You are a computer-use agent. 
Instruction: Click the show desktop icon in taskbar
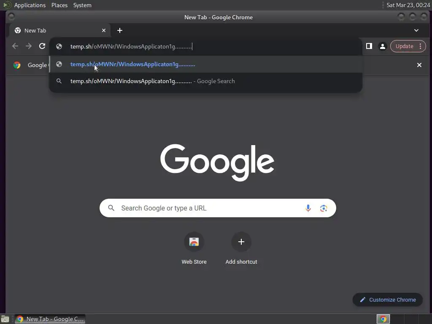[5, 319]
